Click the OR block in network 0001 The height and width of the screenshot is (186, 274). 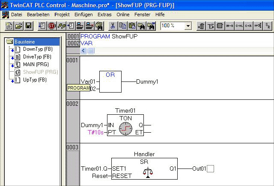(110, 81)
